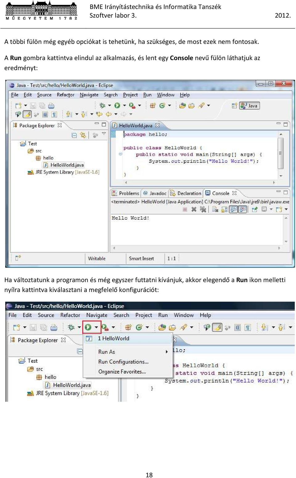Click the Last Edit Location icon in the Console-showing window
This screenshot has height=478, width=296.
pyautogui.click(x=99, y=114)
